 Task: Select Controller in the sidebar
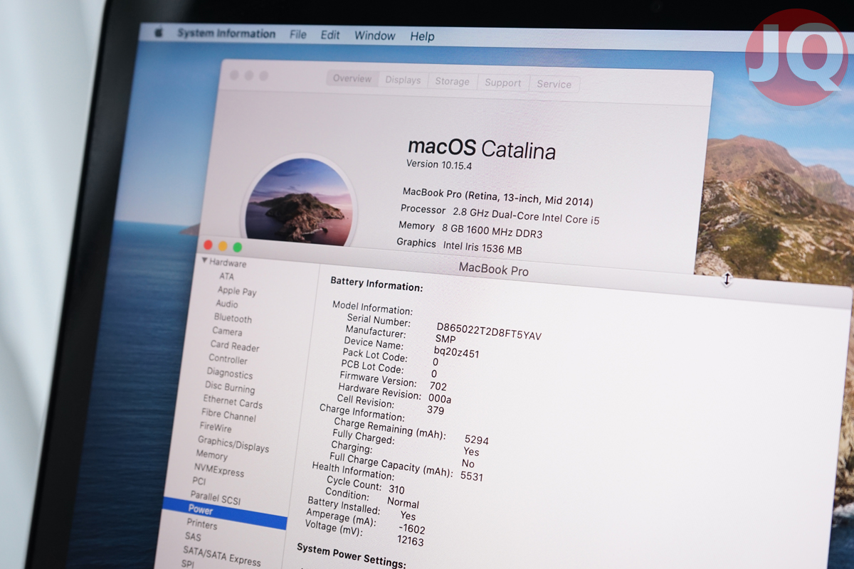pyautogui.click(x=228, y=359)
